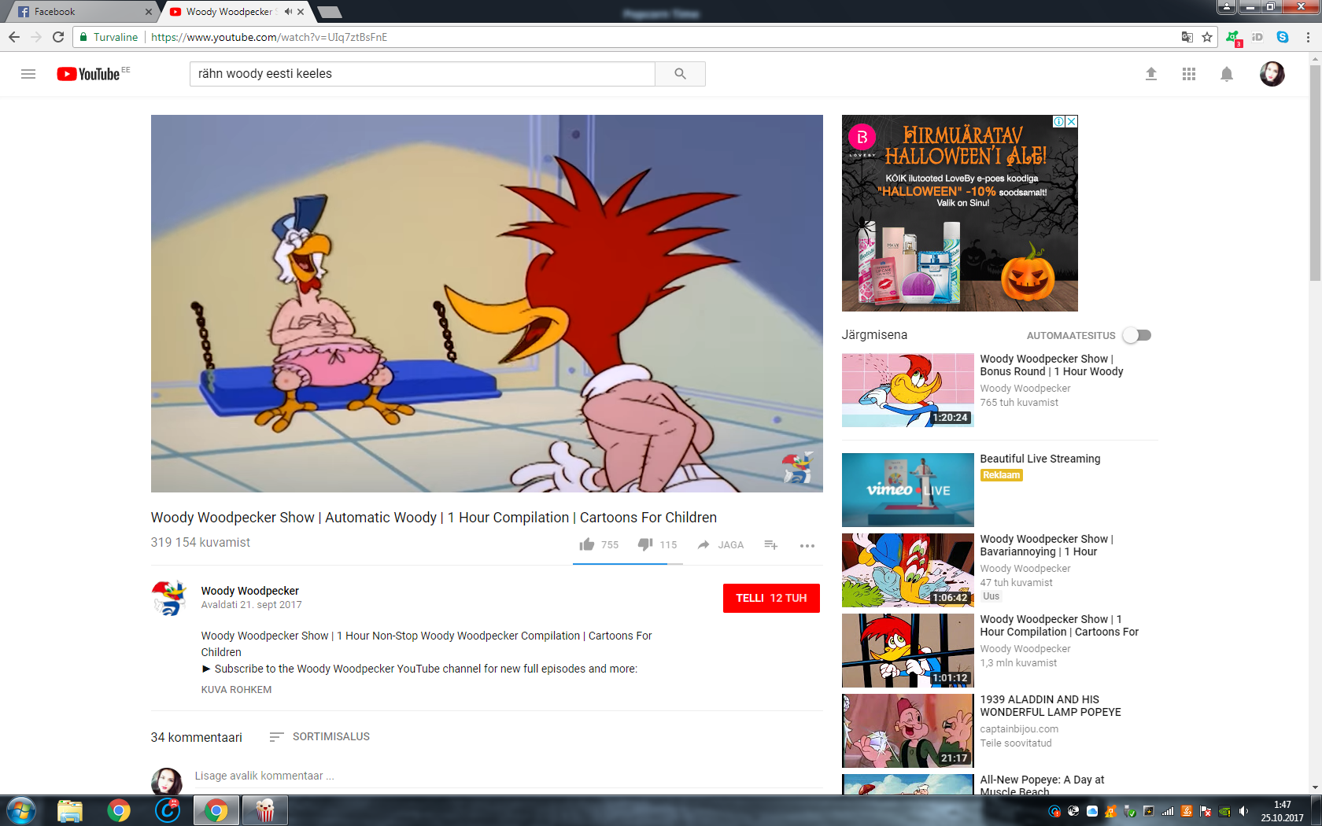Open the account avatar menu
Image resolution: width=1322 pixels, height=826 pixels.
[1272, 74]
